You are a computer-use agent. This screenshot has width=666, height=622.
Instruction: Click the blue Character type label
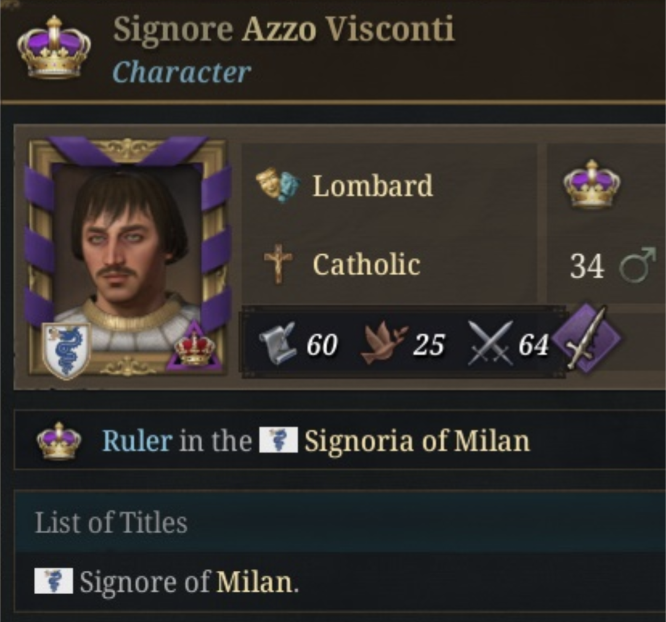181,72
